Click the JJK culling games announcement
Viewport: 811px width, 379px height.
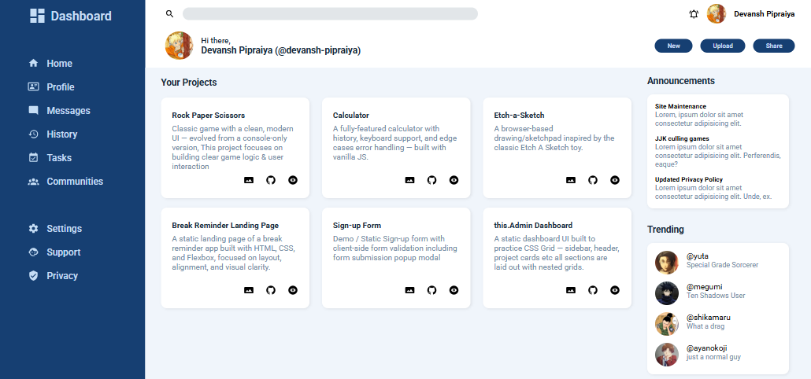(682, 139)
